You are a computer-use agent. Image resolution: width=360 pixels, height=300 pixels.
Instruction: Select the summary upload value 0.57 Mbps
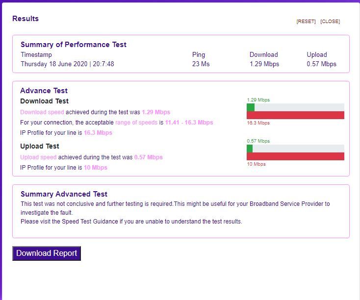[x=321, y=64]
